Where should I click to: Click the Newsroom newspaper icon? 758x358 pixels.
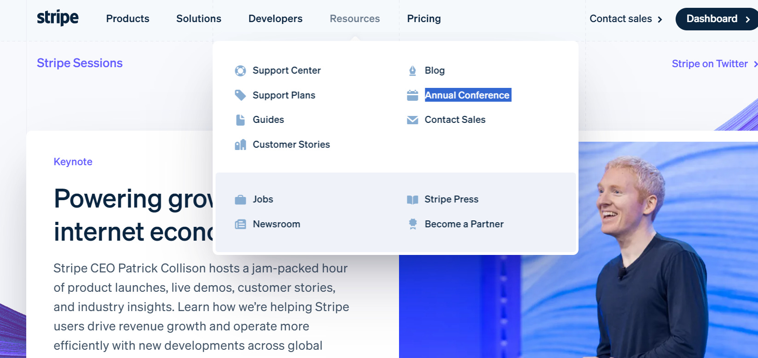tap(240, 224)
